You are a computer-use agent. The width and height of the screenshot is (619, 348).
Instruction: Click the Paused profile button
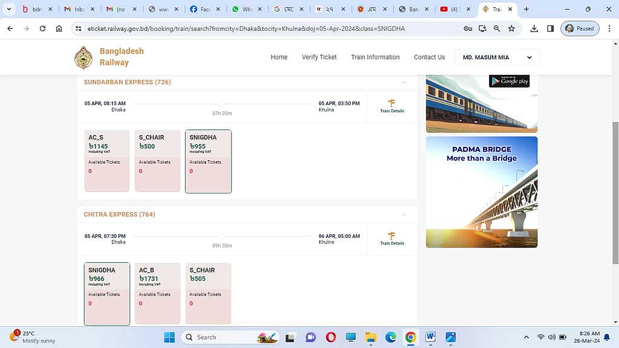[x=580, y=28]
